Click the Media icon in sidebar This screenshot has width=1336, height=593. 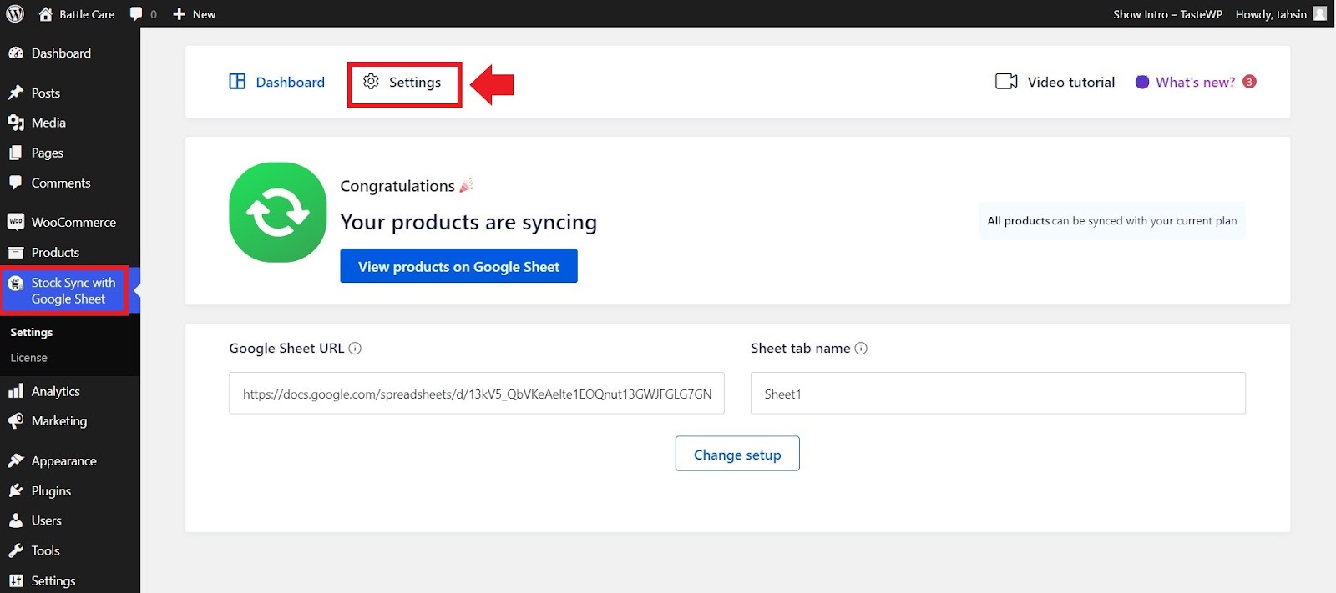point(16,123)
